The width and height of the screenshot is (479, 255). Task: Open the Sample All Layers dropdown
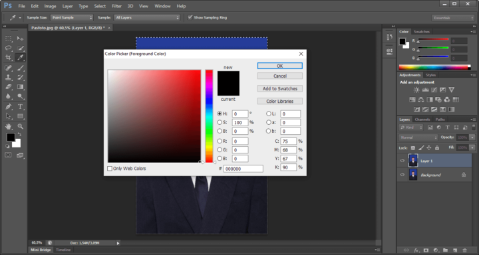(x=147, y=18)
